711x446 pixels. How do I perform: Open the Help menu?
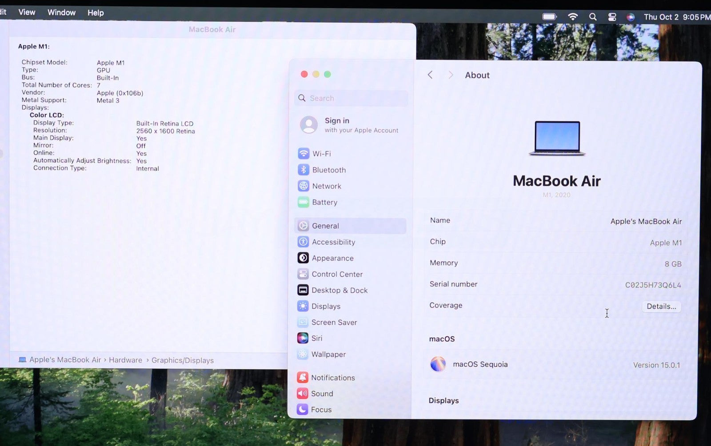[x=96, y=13]
